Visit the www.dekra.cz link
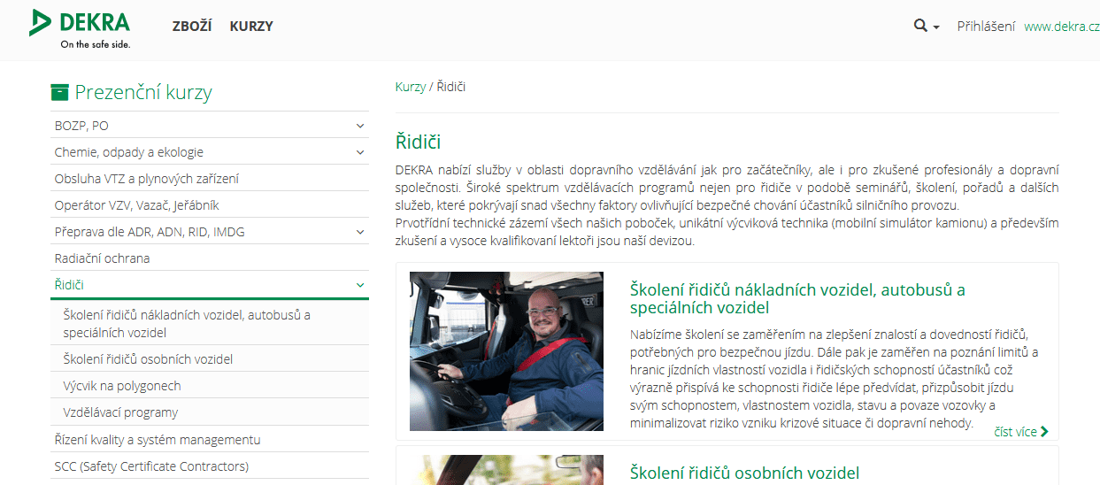 [x=1061, y=27]
